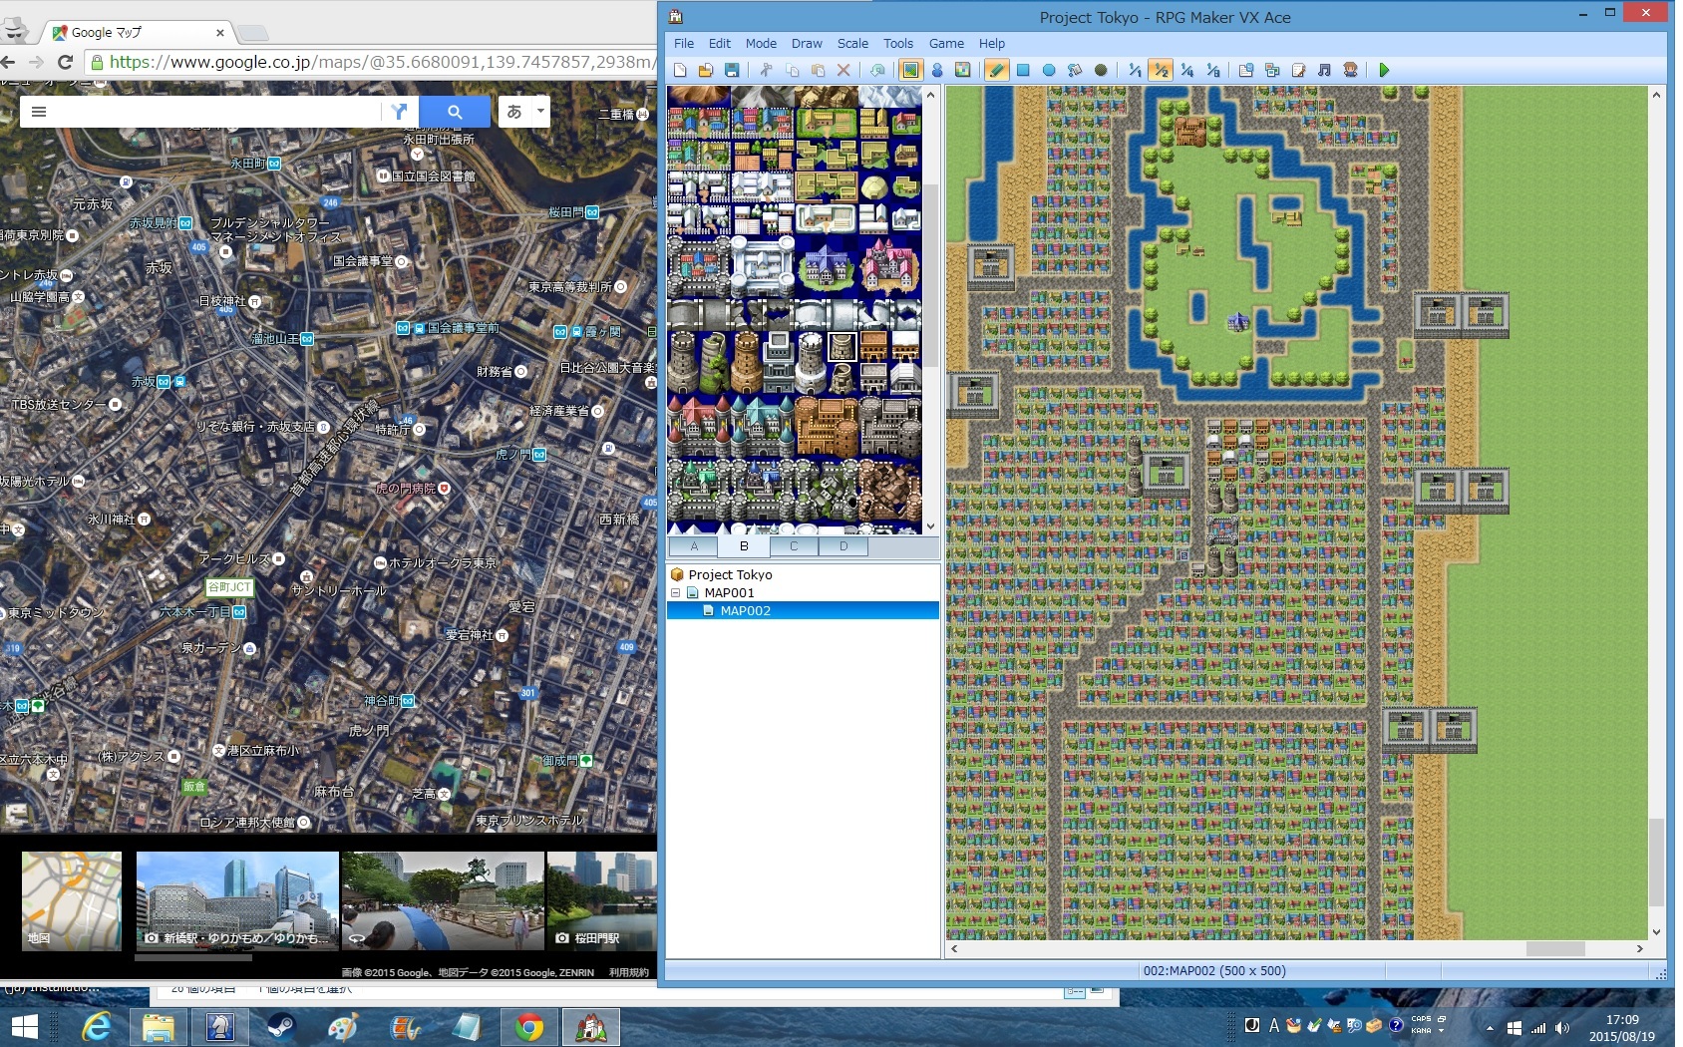Open the Scale menu

tap(852, 44)
